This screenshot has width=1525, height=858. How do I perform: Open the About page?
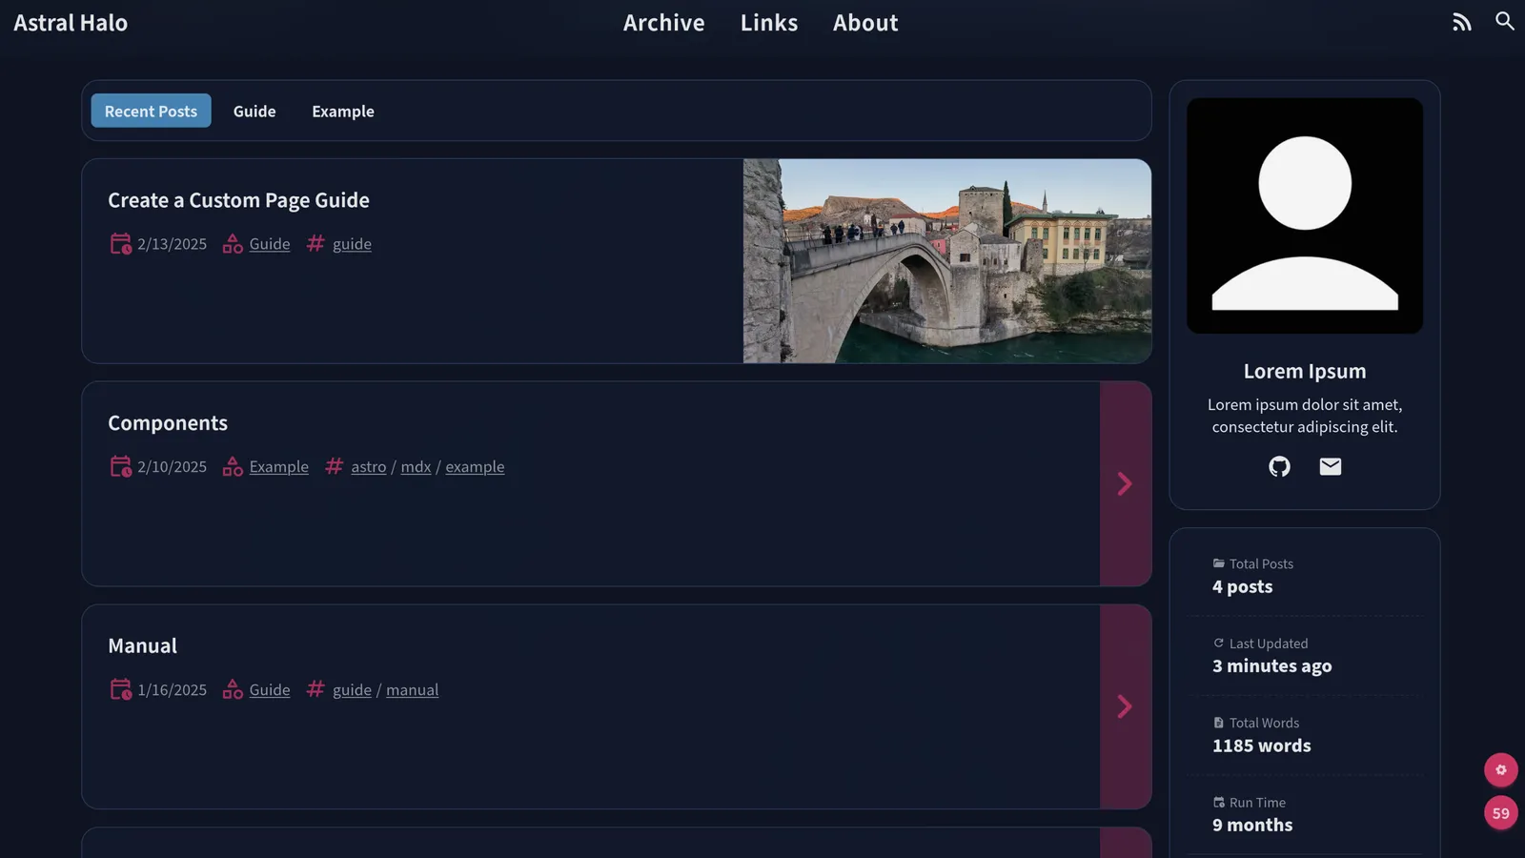pos(864,23)
